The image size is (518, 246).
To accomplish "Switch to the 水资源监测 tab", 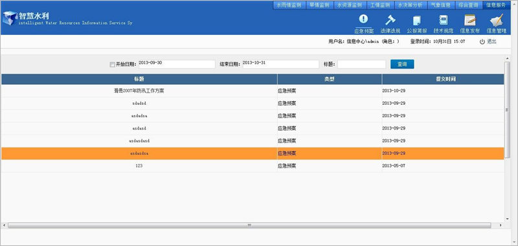I will click(350, 5).
